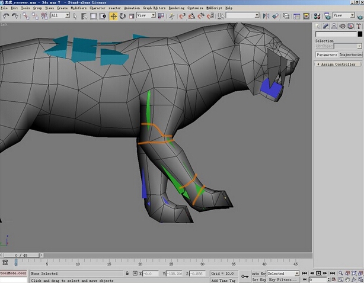The width and height of the screenshot is (364, 283).
Task: Open the Layer Manager icon
Action: (286, 16)
